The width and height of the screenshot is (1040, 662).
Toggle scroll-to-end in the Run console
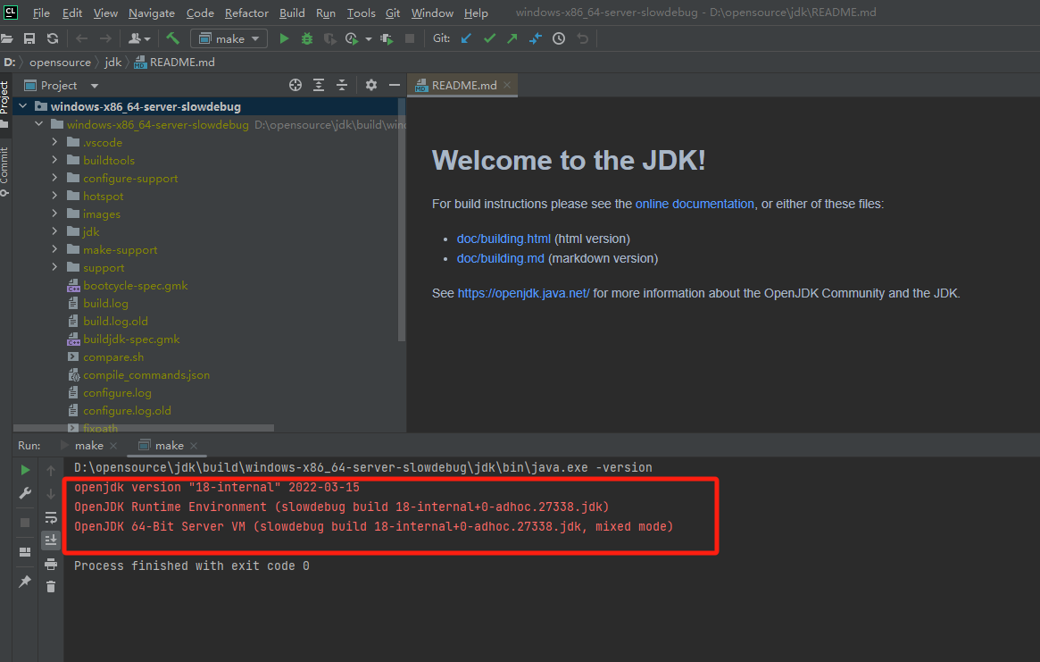coord(50,540)
